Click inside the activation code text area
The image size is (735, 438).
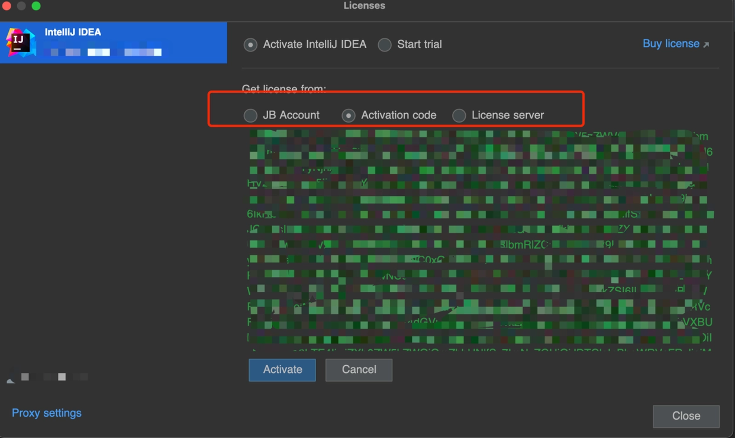(479, 237)
